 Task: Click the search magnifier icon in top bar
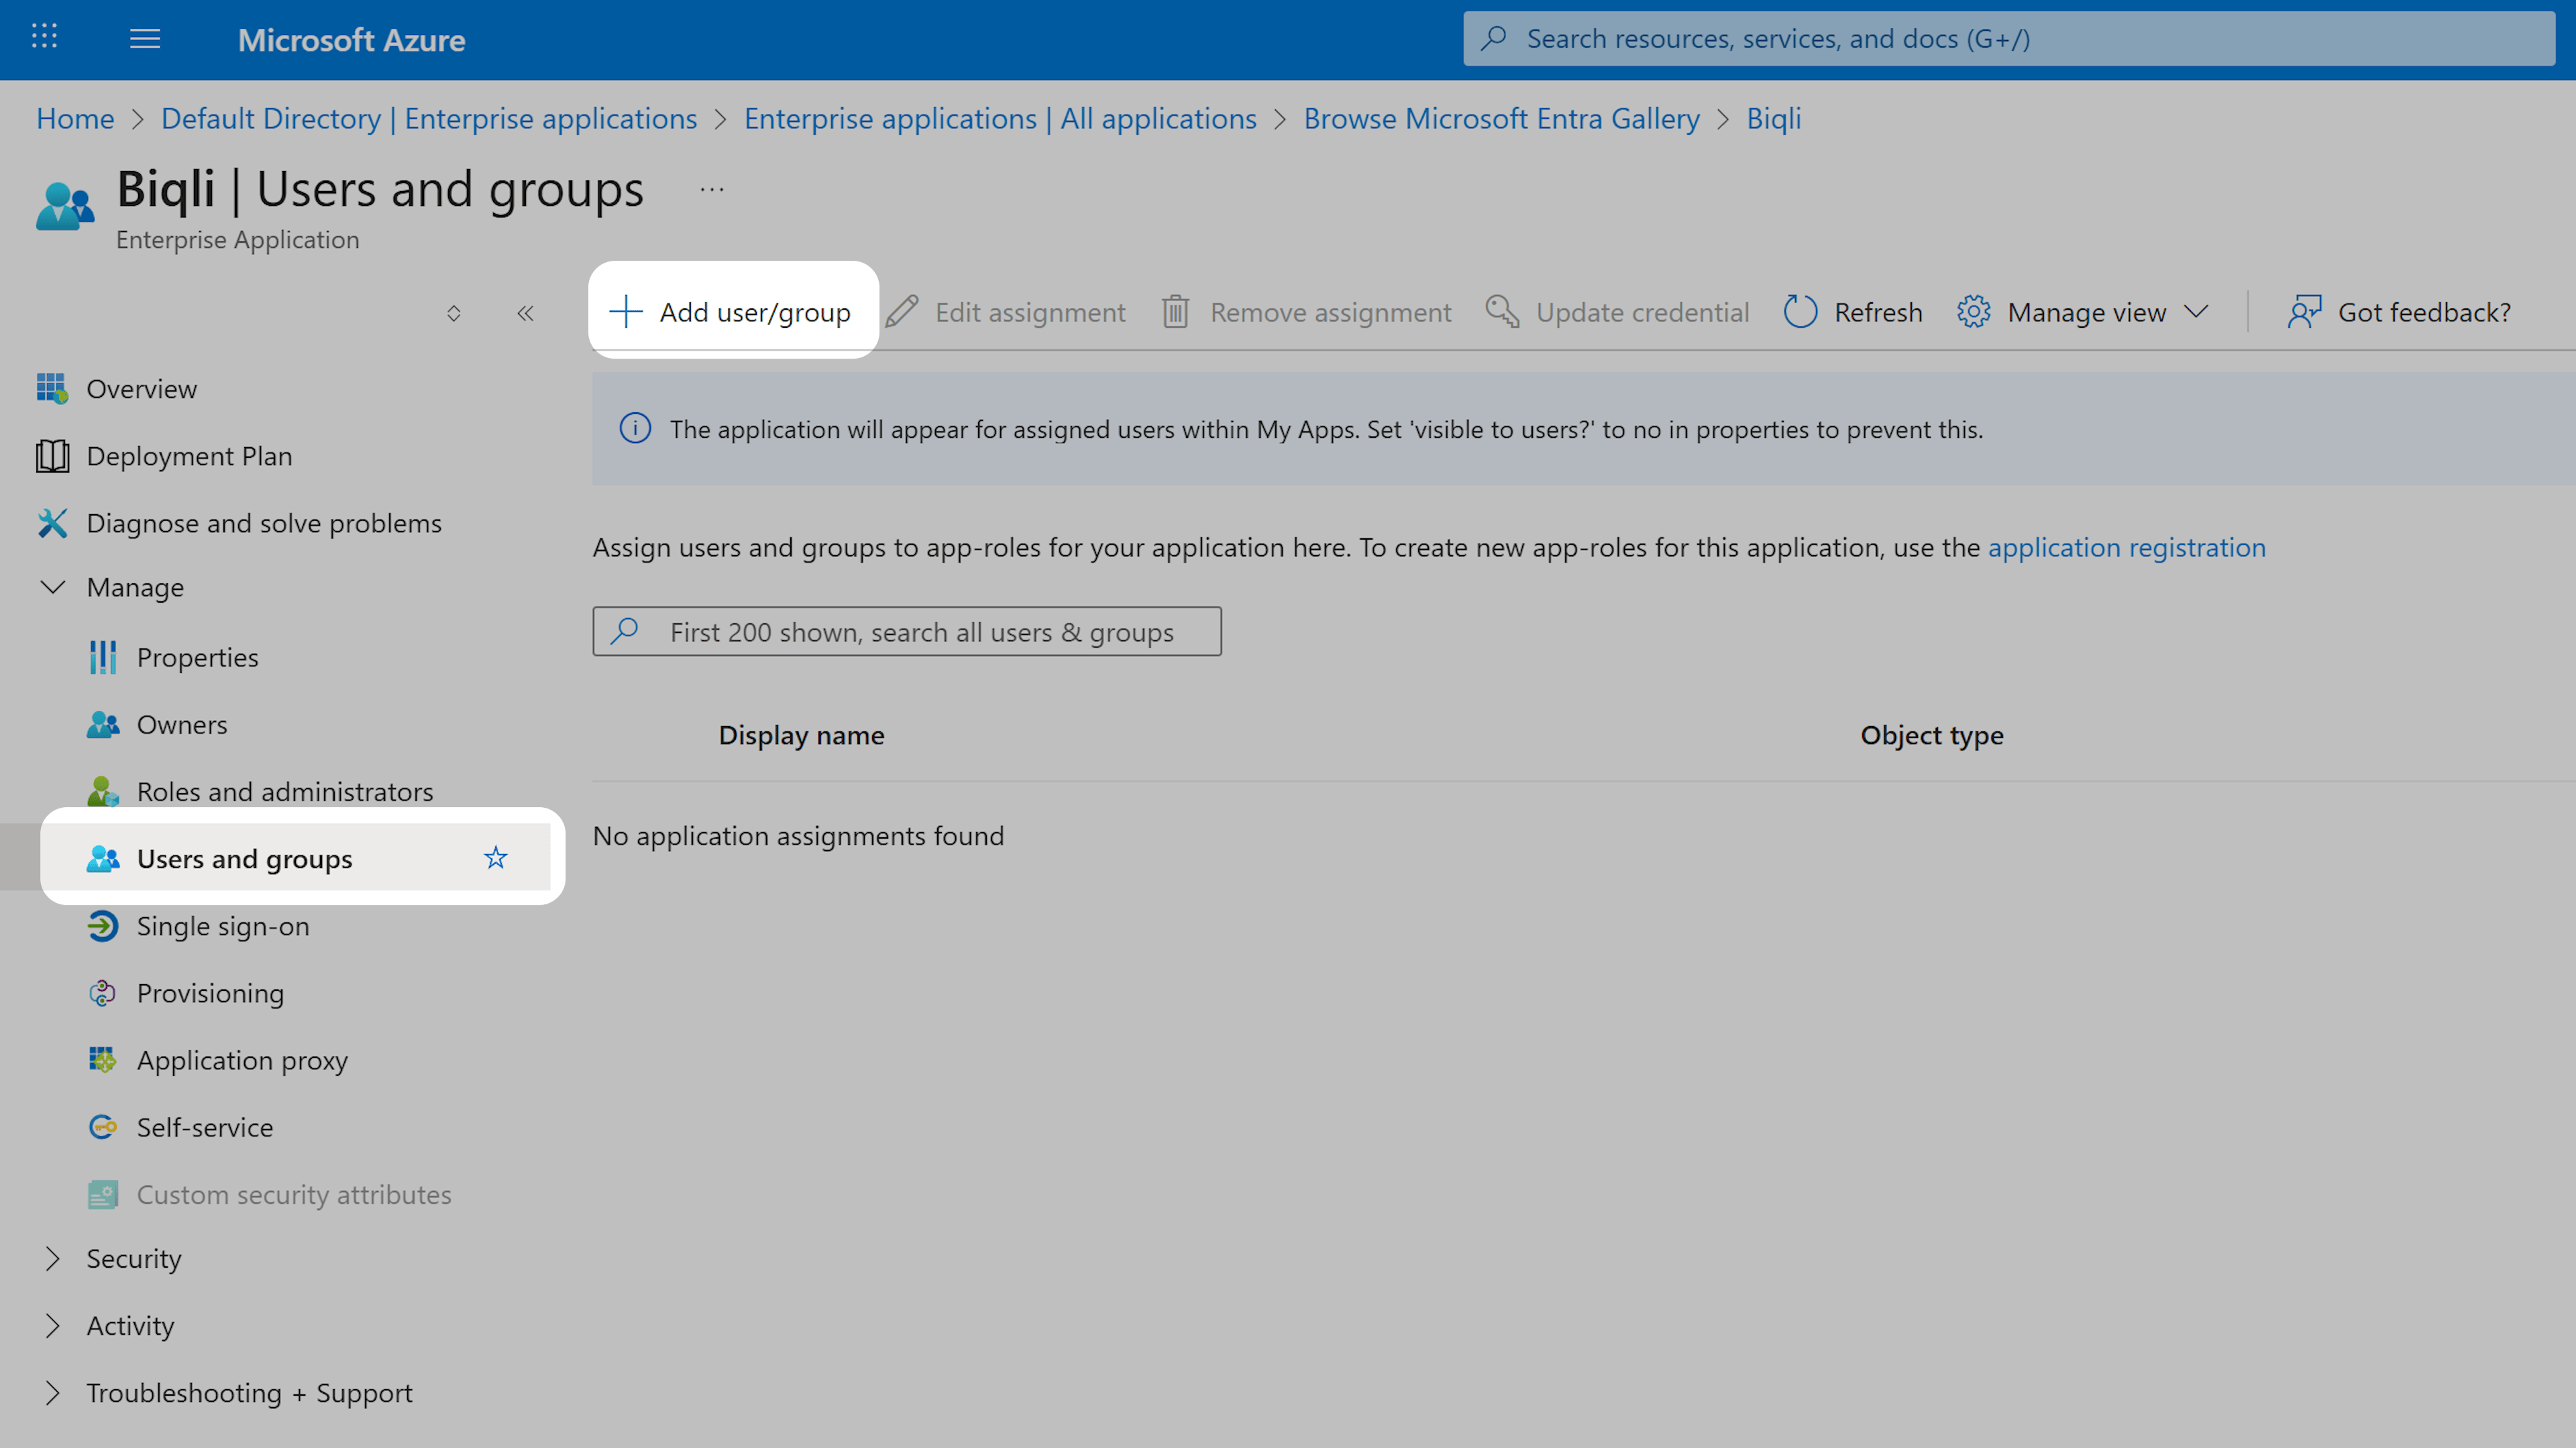(x=1494, y=38)
